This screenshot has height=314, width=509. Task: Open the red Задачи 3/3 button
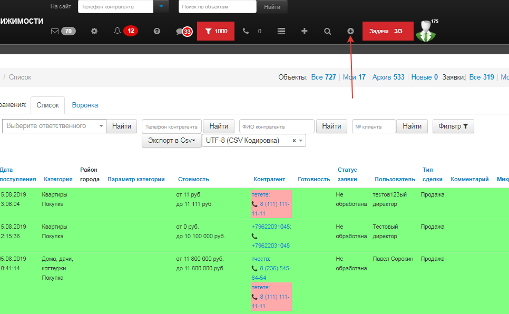coord(388,31)
